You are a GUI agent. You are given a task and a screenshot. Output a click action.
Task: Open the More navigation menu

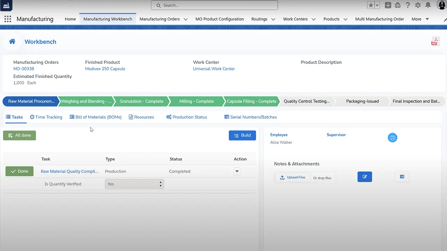pos(420,19)
